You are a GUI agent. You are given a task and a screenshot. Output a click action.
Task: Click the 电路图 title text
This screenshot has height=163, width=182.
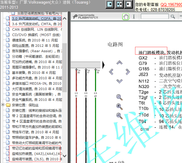[115, 44]
